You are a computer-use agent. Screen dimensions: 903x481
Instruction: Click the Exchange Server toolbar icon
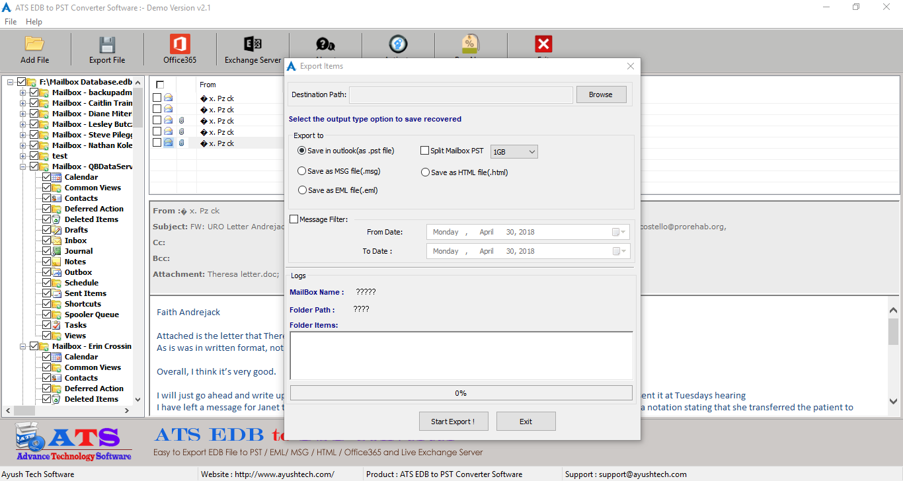[x=253, y=44]
